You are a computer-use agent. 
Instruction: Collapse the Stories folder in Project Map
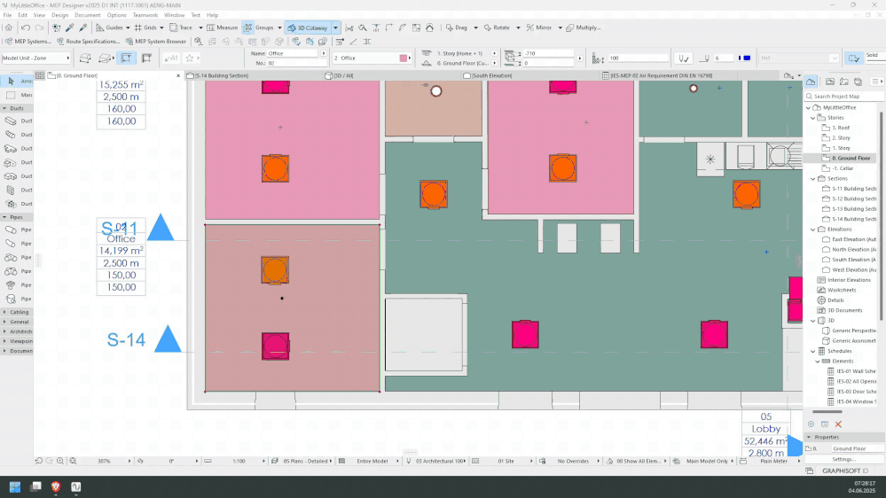(x=813, y=118)
